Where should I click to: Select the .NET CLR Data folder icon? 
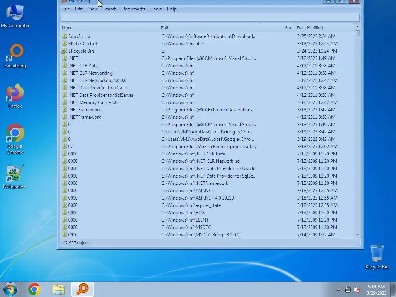(x=64, y=65)
